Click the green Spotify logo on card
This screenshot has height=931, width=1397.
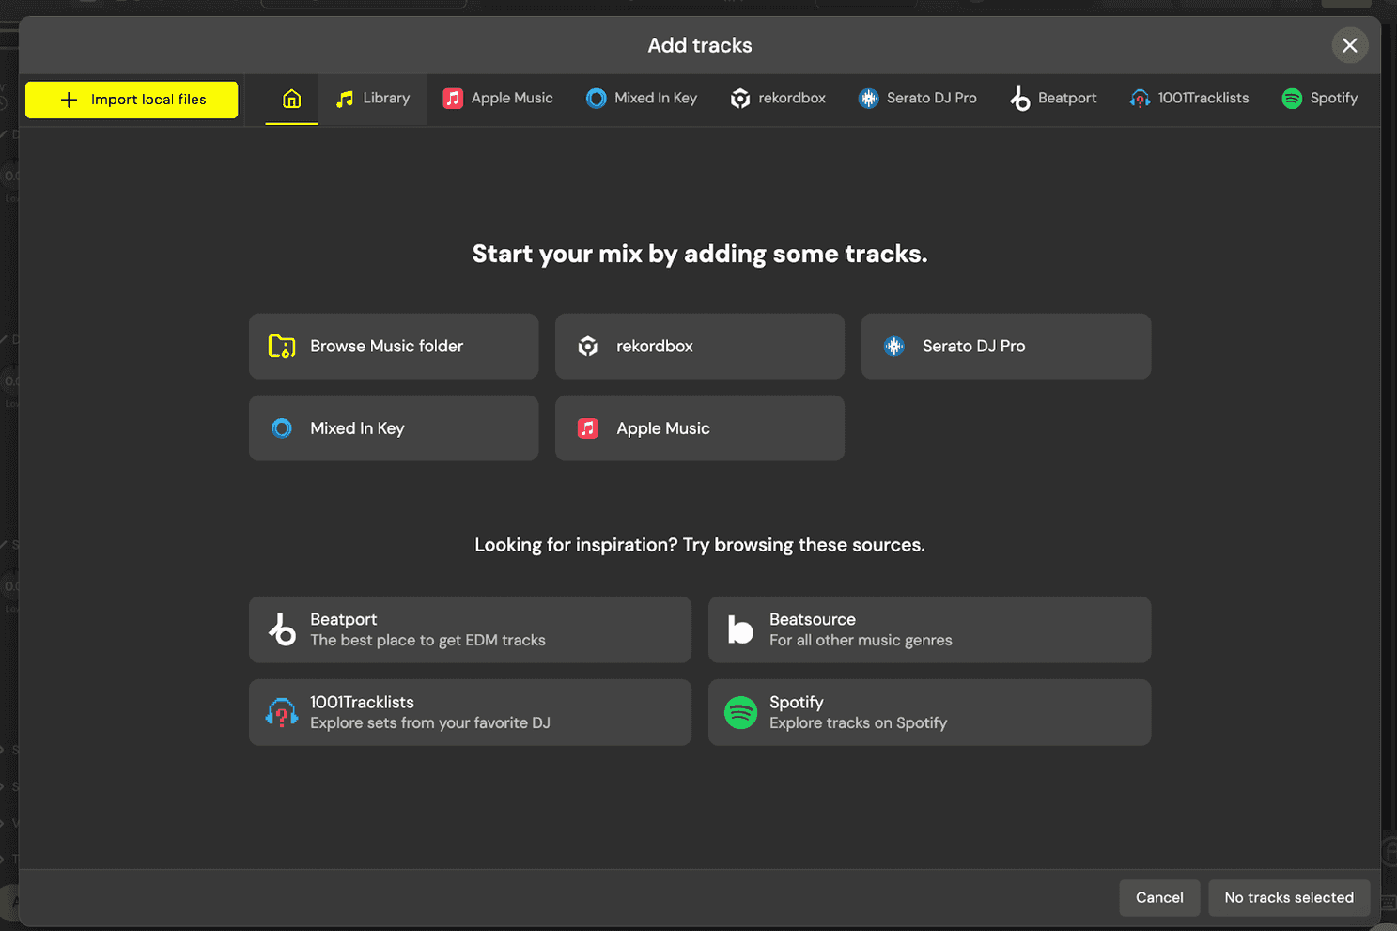click(741, 713)
